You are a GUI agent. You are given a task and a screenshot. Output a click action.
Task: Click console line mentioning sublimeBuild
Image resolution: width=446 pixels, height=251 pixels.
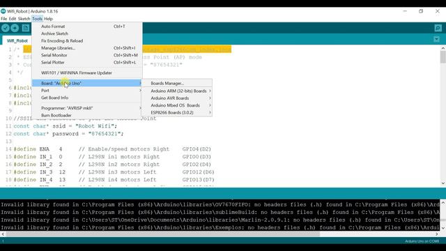[220, 212]
